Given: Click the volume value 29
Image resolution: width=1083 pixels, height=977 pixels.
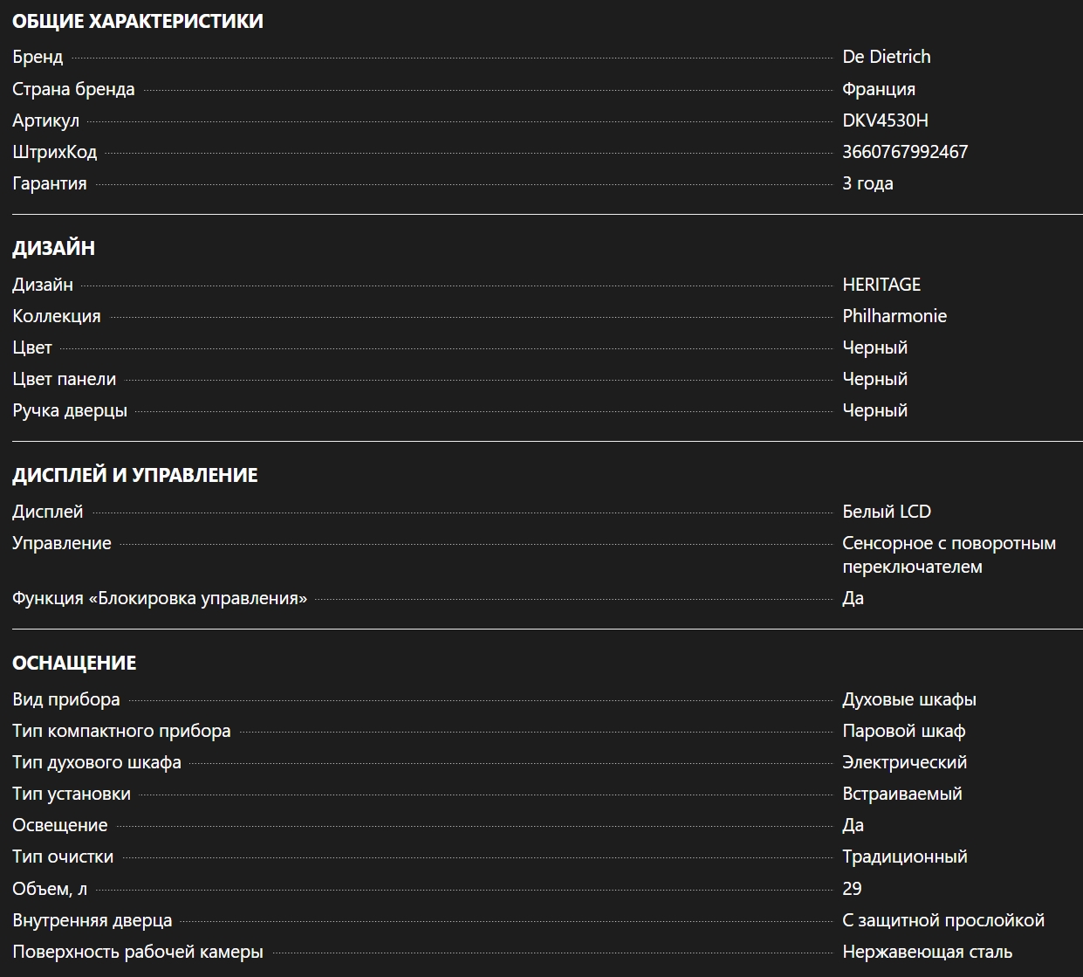Looking at the screenshot, I should tap(852, 889).
